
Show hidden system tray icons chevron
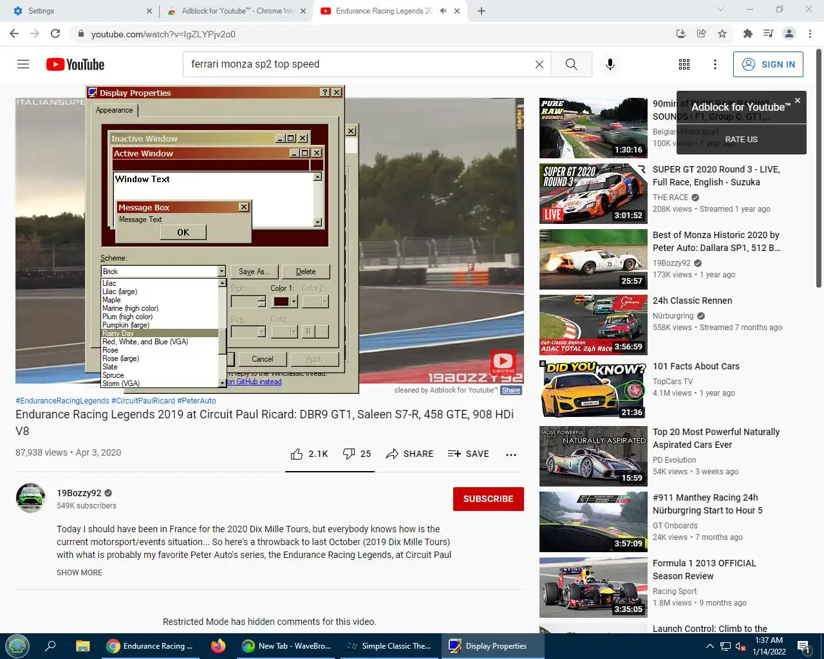709,646
